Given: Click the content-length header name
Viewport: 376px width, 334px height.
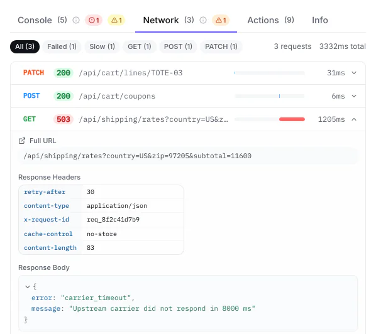Looking at the screenshot, I should (x=50, y=248).
